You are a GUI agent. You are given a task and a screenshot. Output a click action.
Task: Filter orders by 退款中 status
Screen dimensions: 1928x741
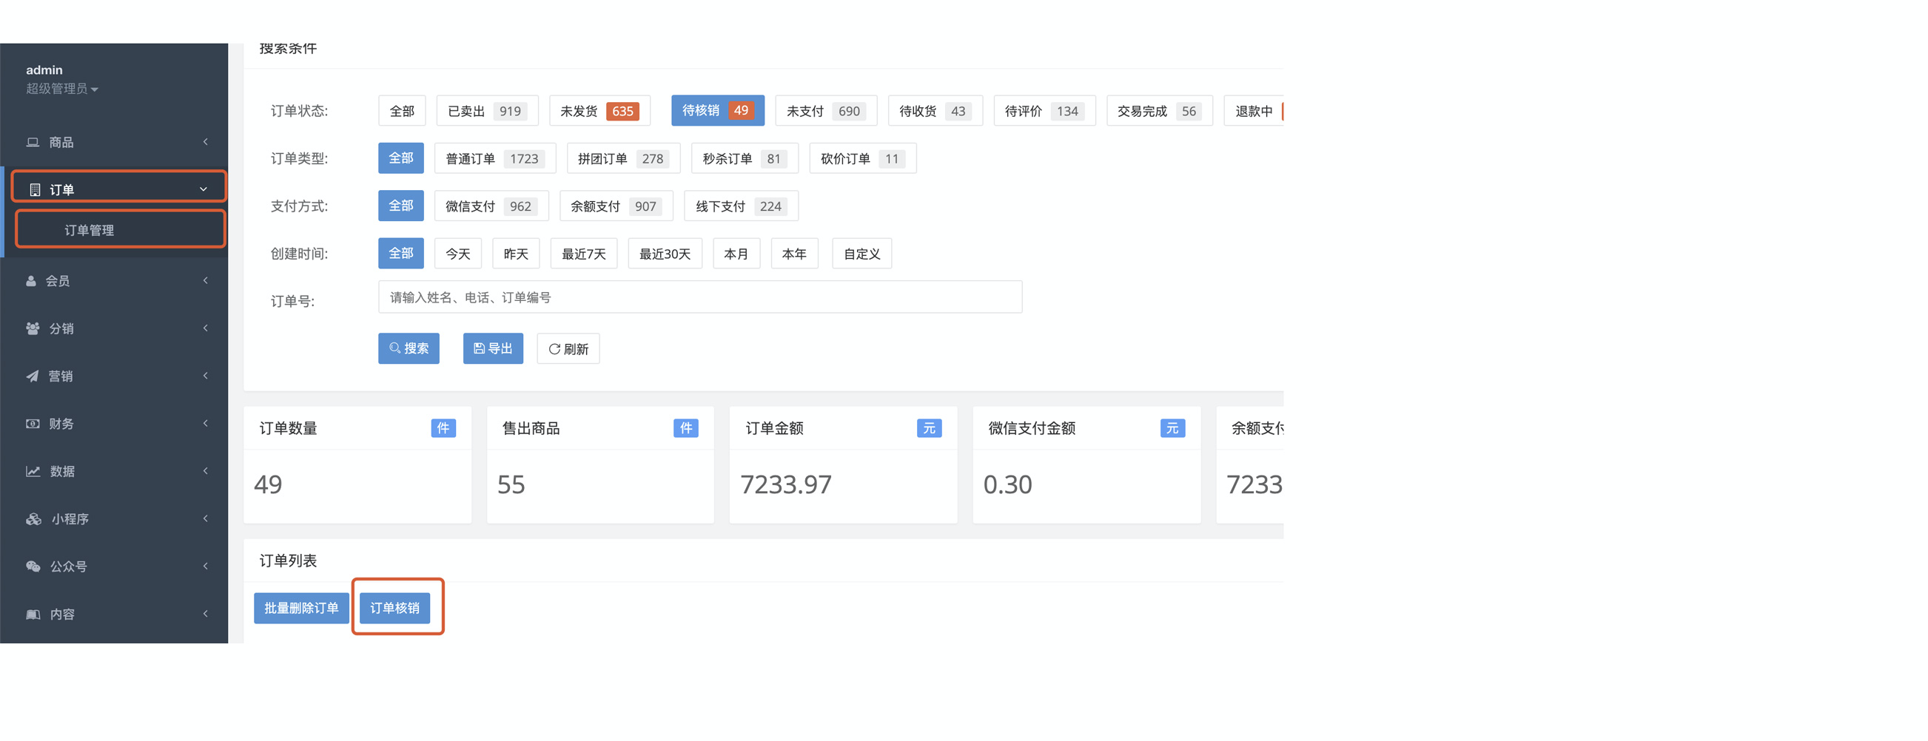(1254, 112)
